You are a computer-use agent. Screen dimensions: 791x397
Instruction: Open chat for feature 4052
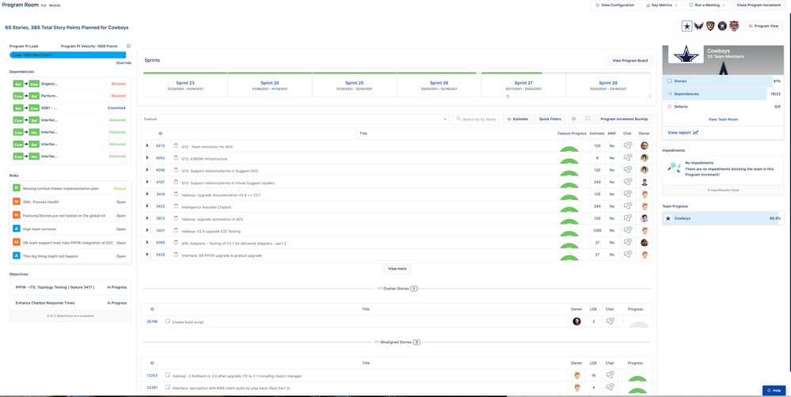pos(628,157)
